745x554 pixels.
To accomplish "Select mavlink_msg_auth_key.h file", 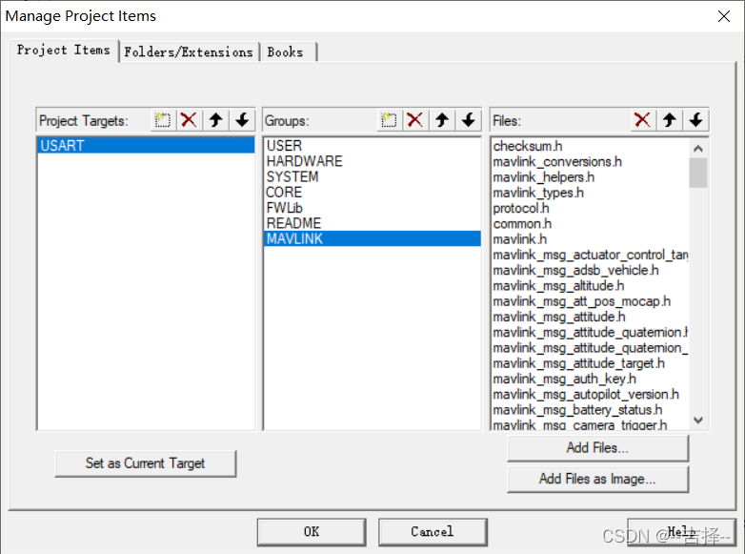I will [590, 379].
